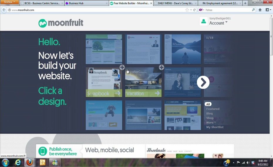Image resolution: width=273 pixels, height=167 pixels.
Task: Open the Yahoo search engine dropdown
Action: pos(201,10)
